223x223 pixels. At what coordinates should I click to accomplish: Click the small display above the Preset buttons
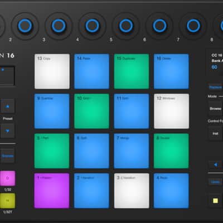(x=7, y=76)
